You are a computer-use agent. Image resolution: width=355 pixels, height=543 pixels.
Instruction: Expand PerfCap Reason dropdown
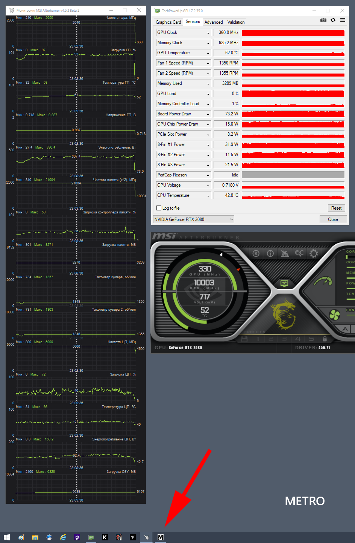point(208,175)
